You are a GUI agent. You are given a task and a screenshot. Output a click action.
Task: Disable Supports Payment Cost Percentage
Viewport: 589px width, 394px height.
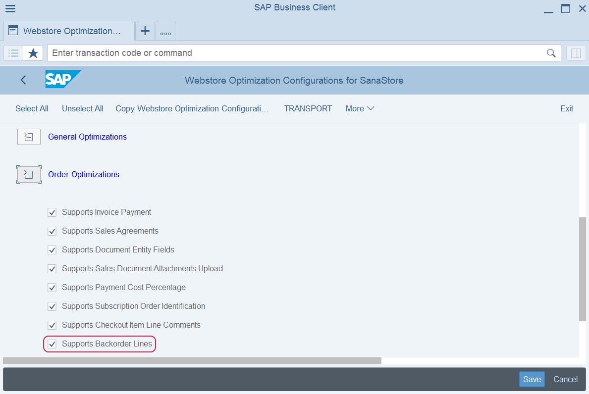tap(52, 288)
